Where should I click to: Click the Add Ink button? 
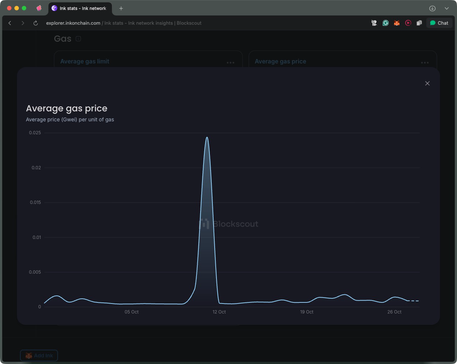tap(39, 356)
